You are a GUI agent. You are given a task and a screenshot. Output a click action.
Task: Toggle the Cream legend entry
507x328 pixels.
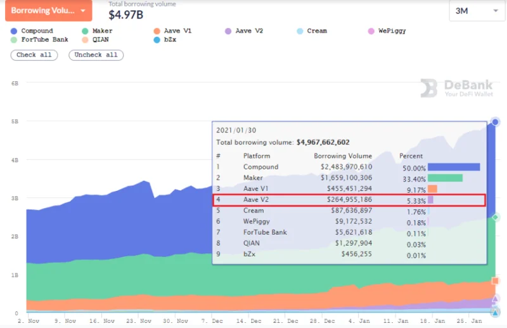pos(312,30)
